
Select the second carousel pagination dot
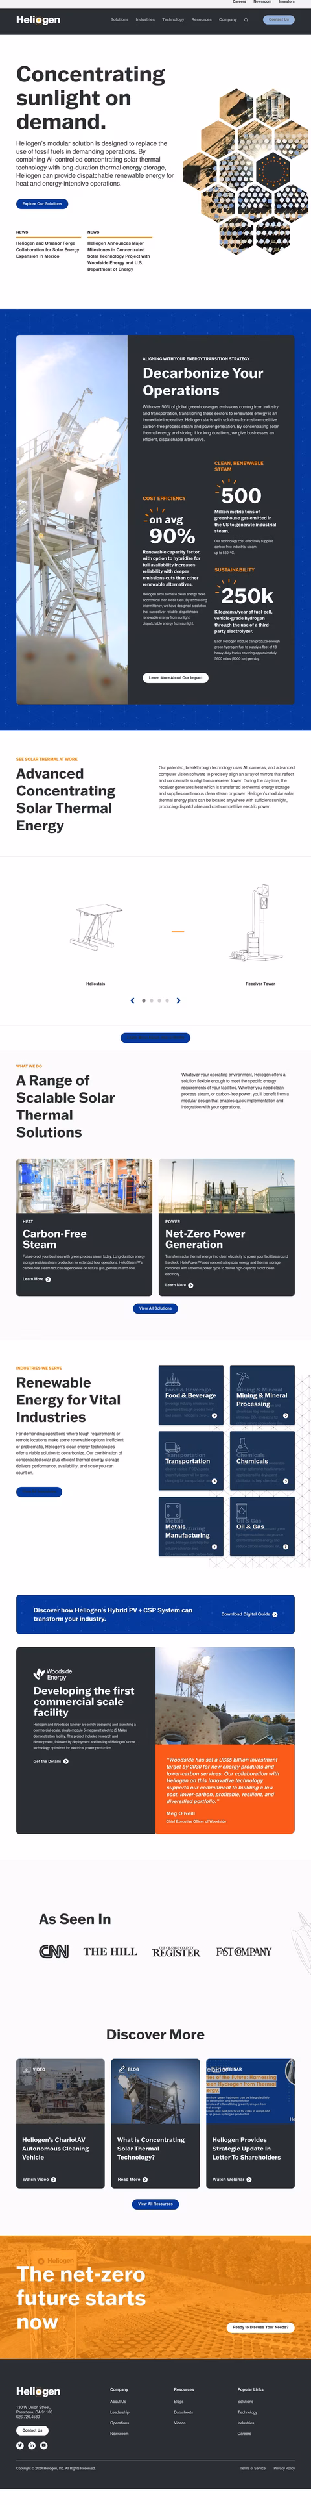click(152, 1000)
